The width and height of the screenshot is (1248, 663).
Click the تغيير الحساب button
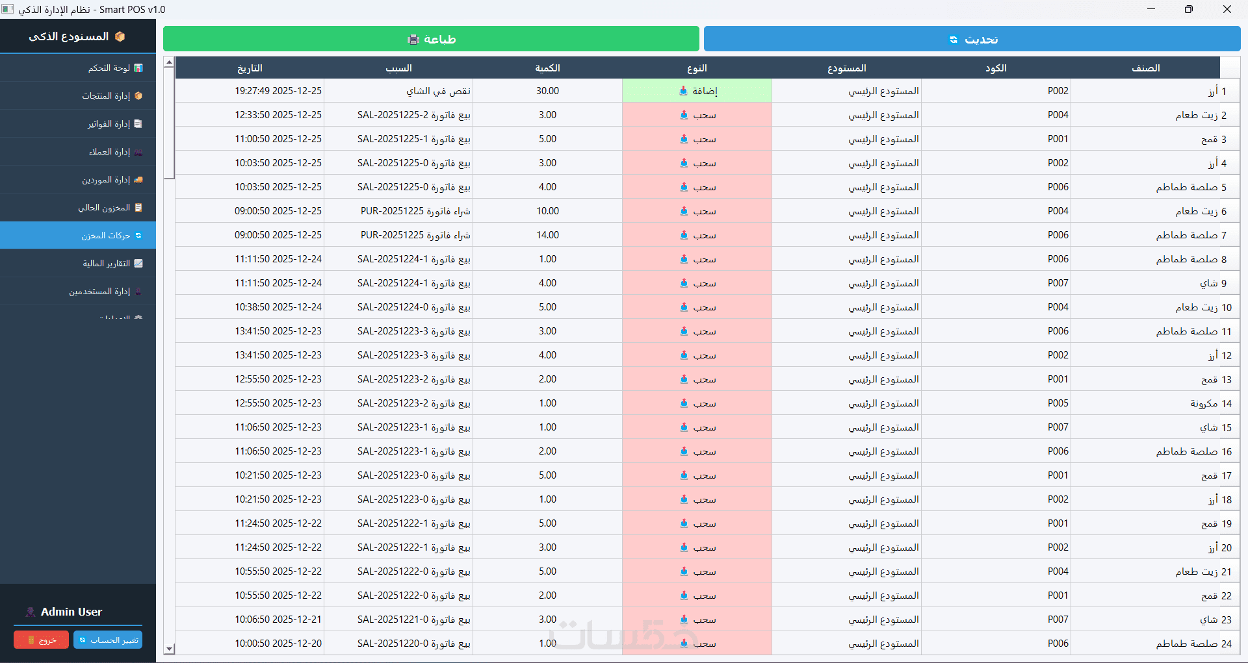click(108, 640)
